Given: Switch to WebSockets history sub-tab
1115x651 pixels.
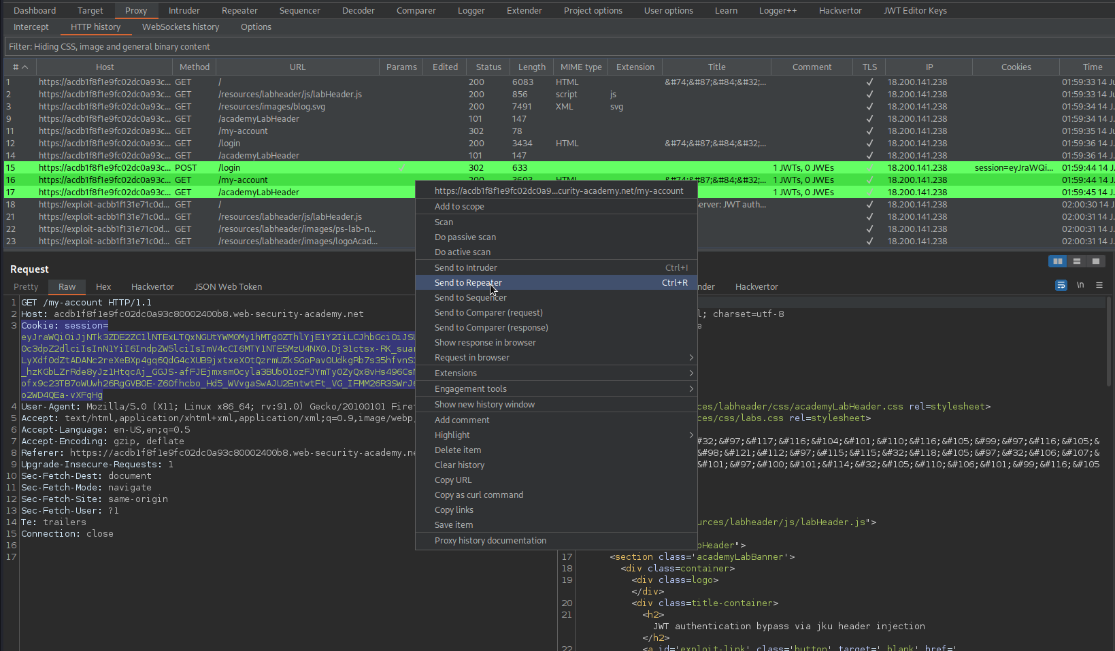Looking at the screenshot, I should (x=180, y=27).
